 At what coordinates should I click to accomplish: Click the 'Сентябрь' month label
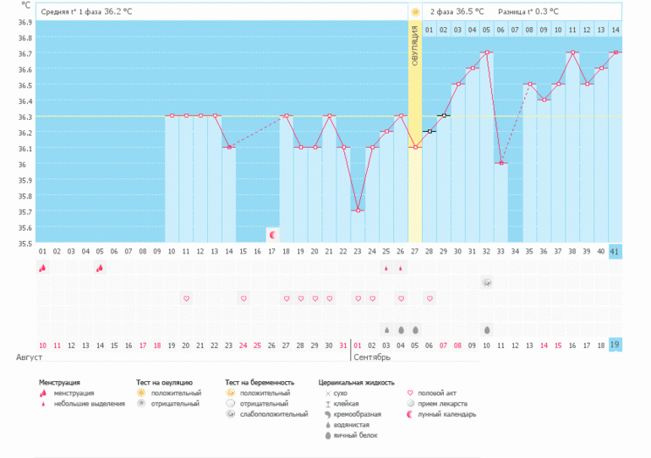tap(371, 357)
